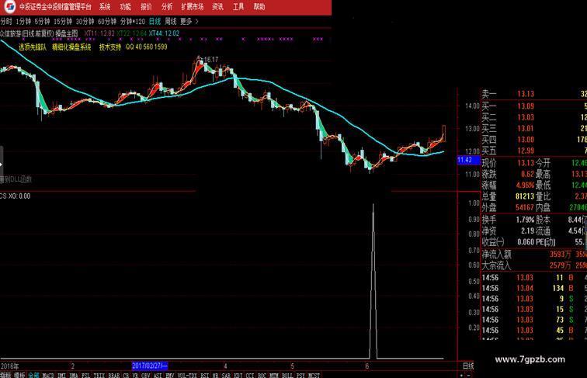The height and width of the screenshot is (378, 587).
Task: Click the 操盘主图 chart title
Action: [67, 33]
